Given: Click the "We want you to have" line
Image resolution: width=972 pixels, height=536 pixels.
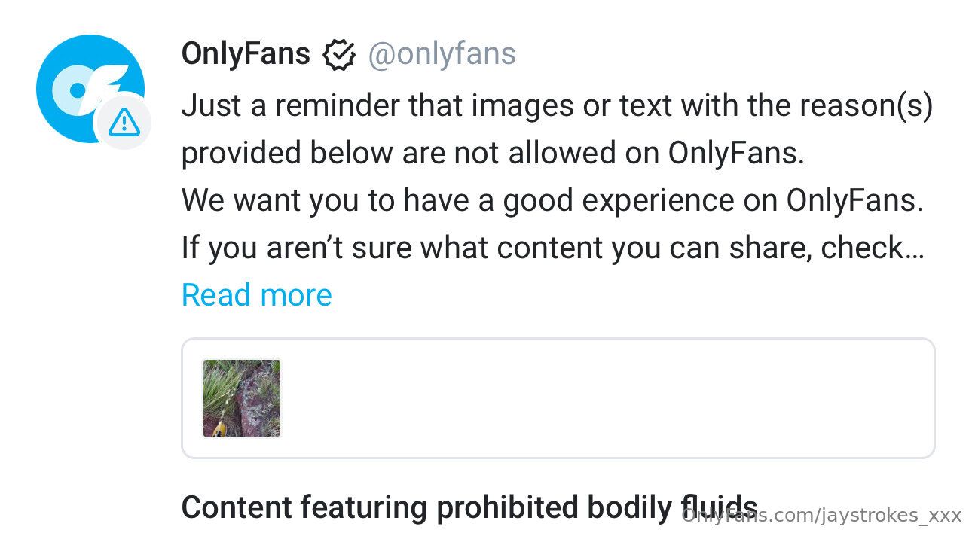Looking at the screenshot, I should pyautogui.click(x=552, y=201).
